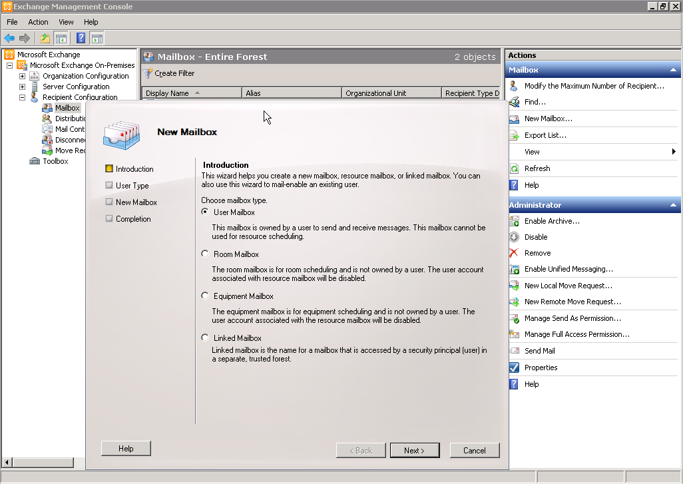683x484 pixels.
Task: Click the red Remove icon
Action: (514, 253)
